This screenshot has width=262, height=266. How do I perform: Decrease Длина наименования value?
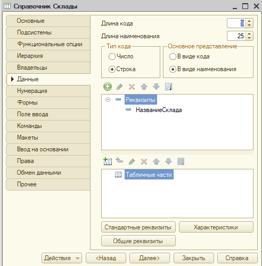pos(249,38)
